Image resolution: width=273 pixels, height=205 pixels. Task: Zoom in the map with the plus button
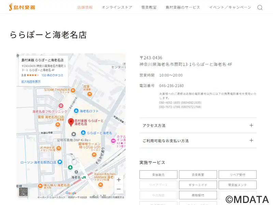(x=119, y=180)
